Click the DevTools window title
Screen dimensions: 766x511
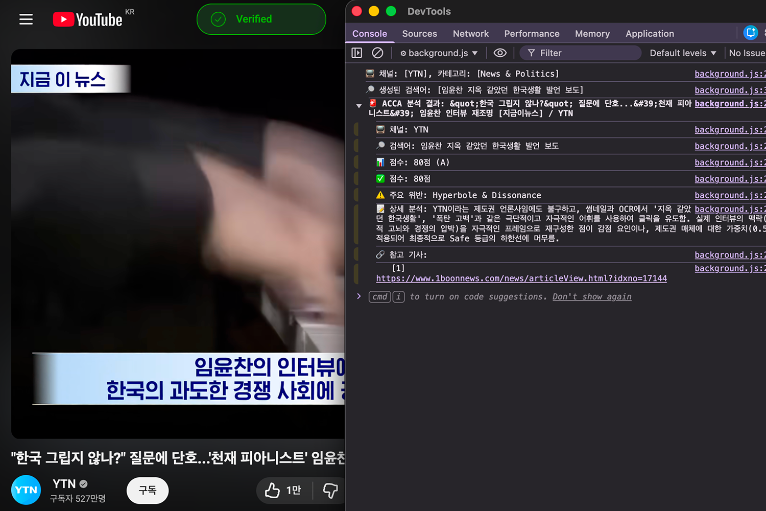[x=429, y=11]
